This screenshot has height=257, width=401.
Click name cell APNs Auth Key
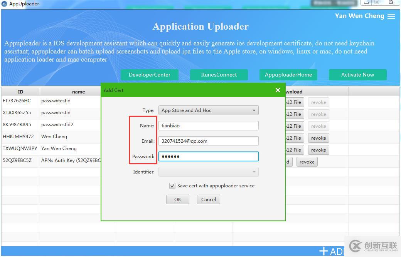click(x=71, y=160)
